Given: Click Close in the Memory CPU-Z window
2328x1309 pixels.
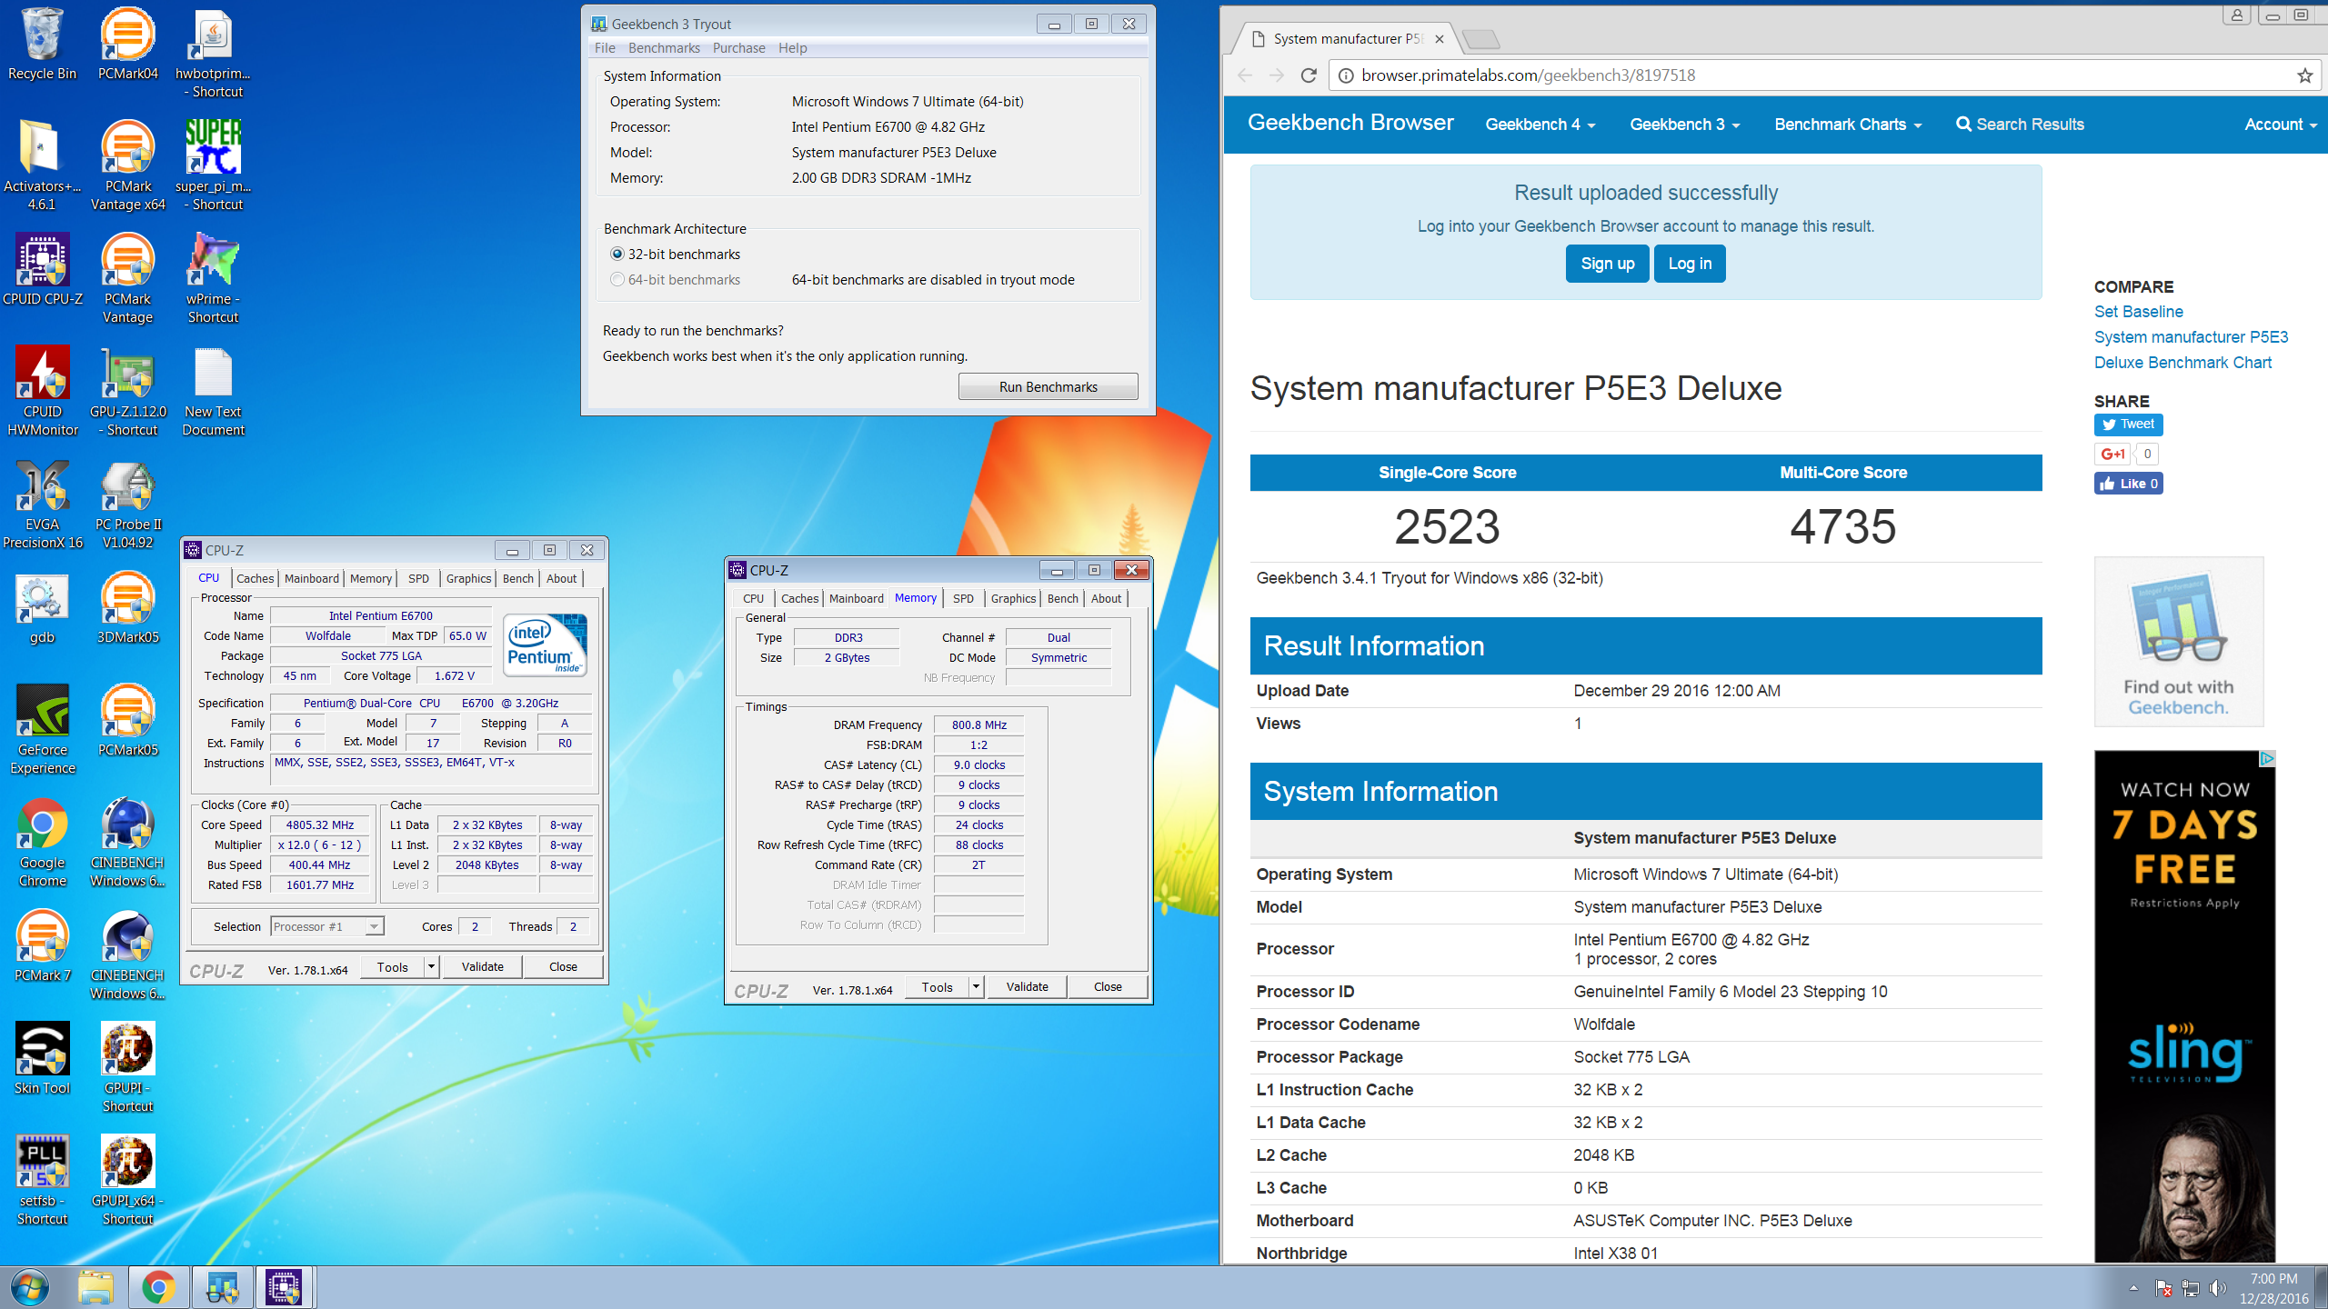Looking at the screenshot, I should click(x=1107, y=986).
